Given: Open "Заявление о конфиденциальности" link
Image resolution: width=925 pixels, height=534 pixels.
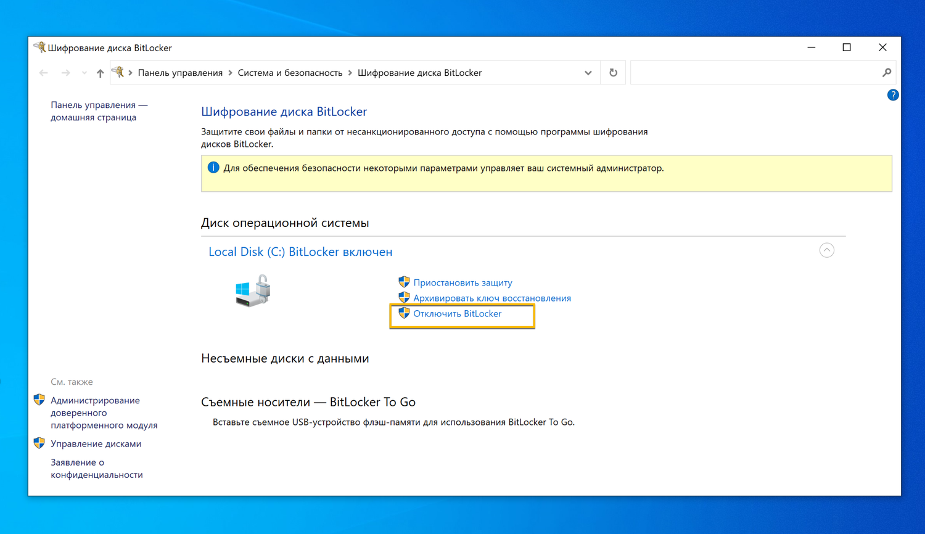Looking at the screenshot, I should coord(97,468).
